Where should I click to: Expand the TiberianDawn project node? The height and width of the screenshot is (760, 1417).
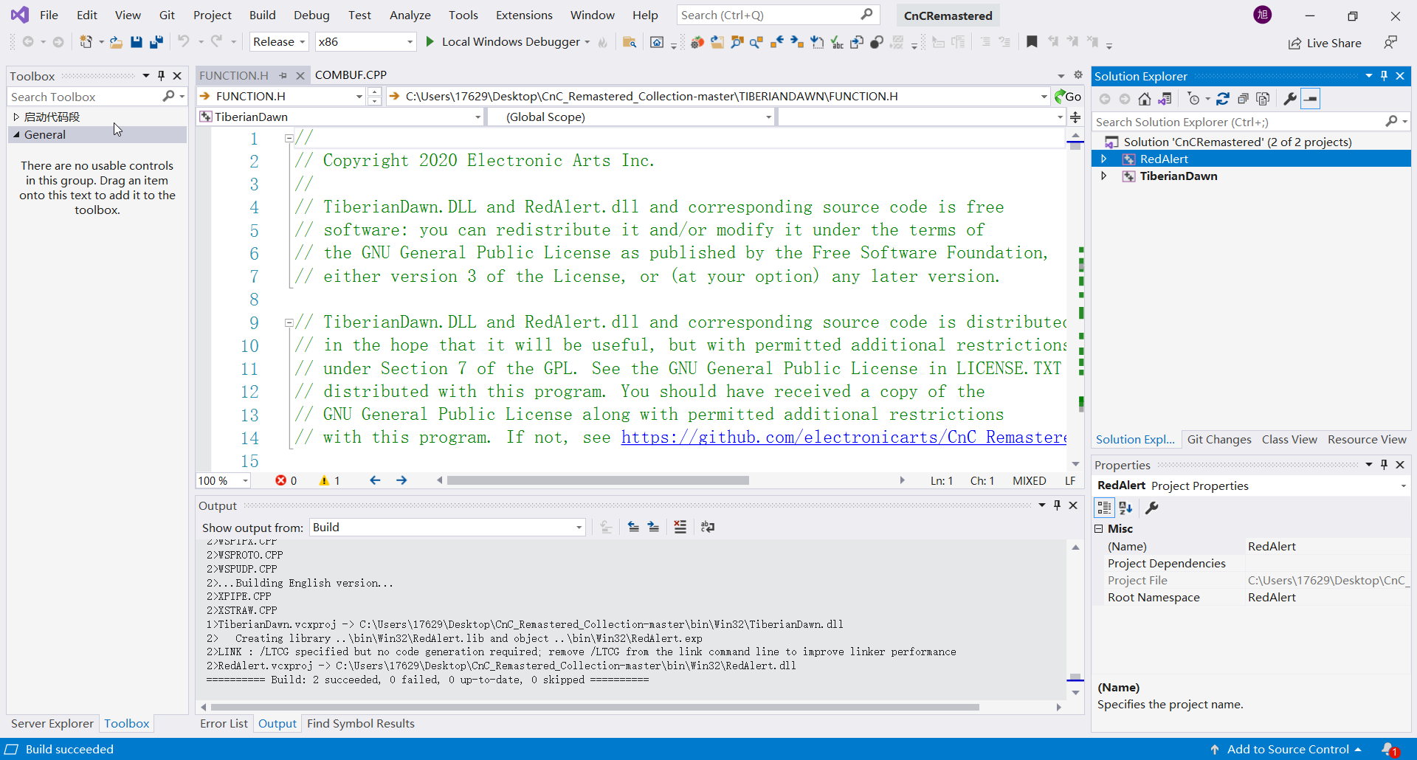click(x=1104, y=176)
